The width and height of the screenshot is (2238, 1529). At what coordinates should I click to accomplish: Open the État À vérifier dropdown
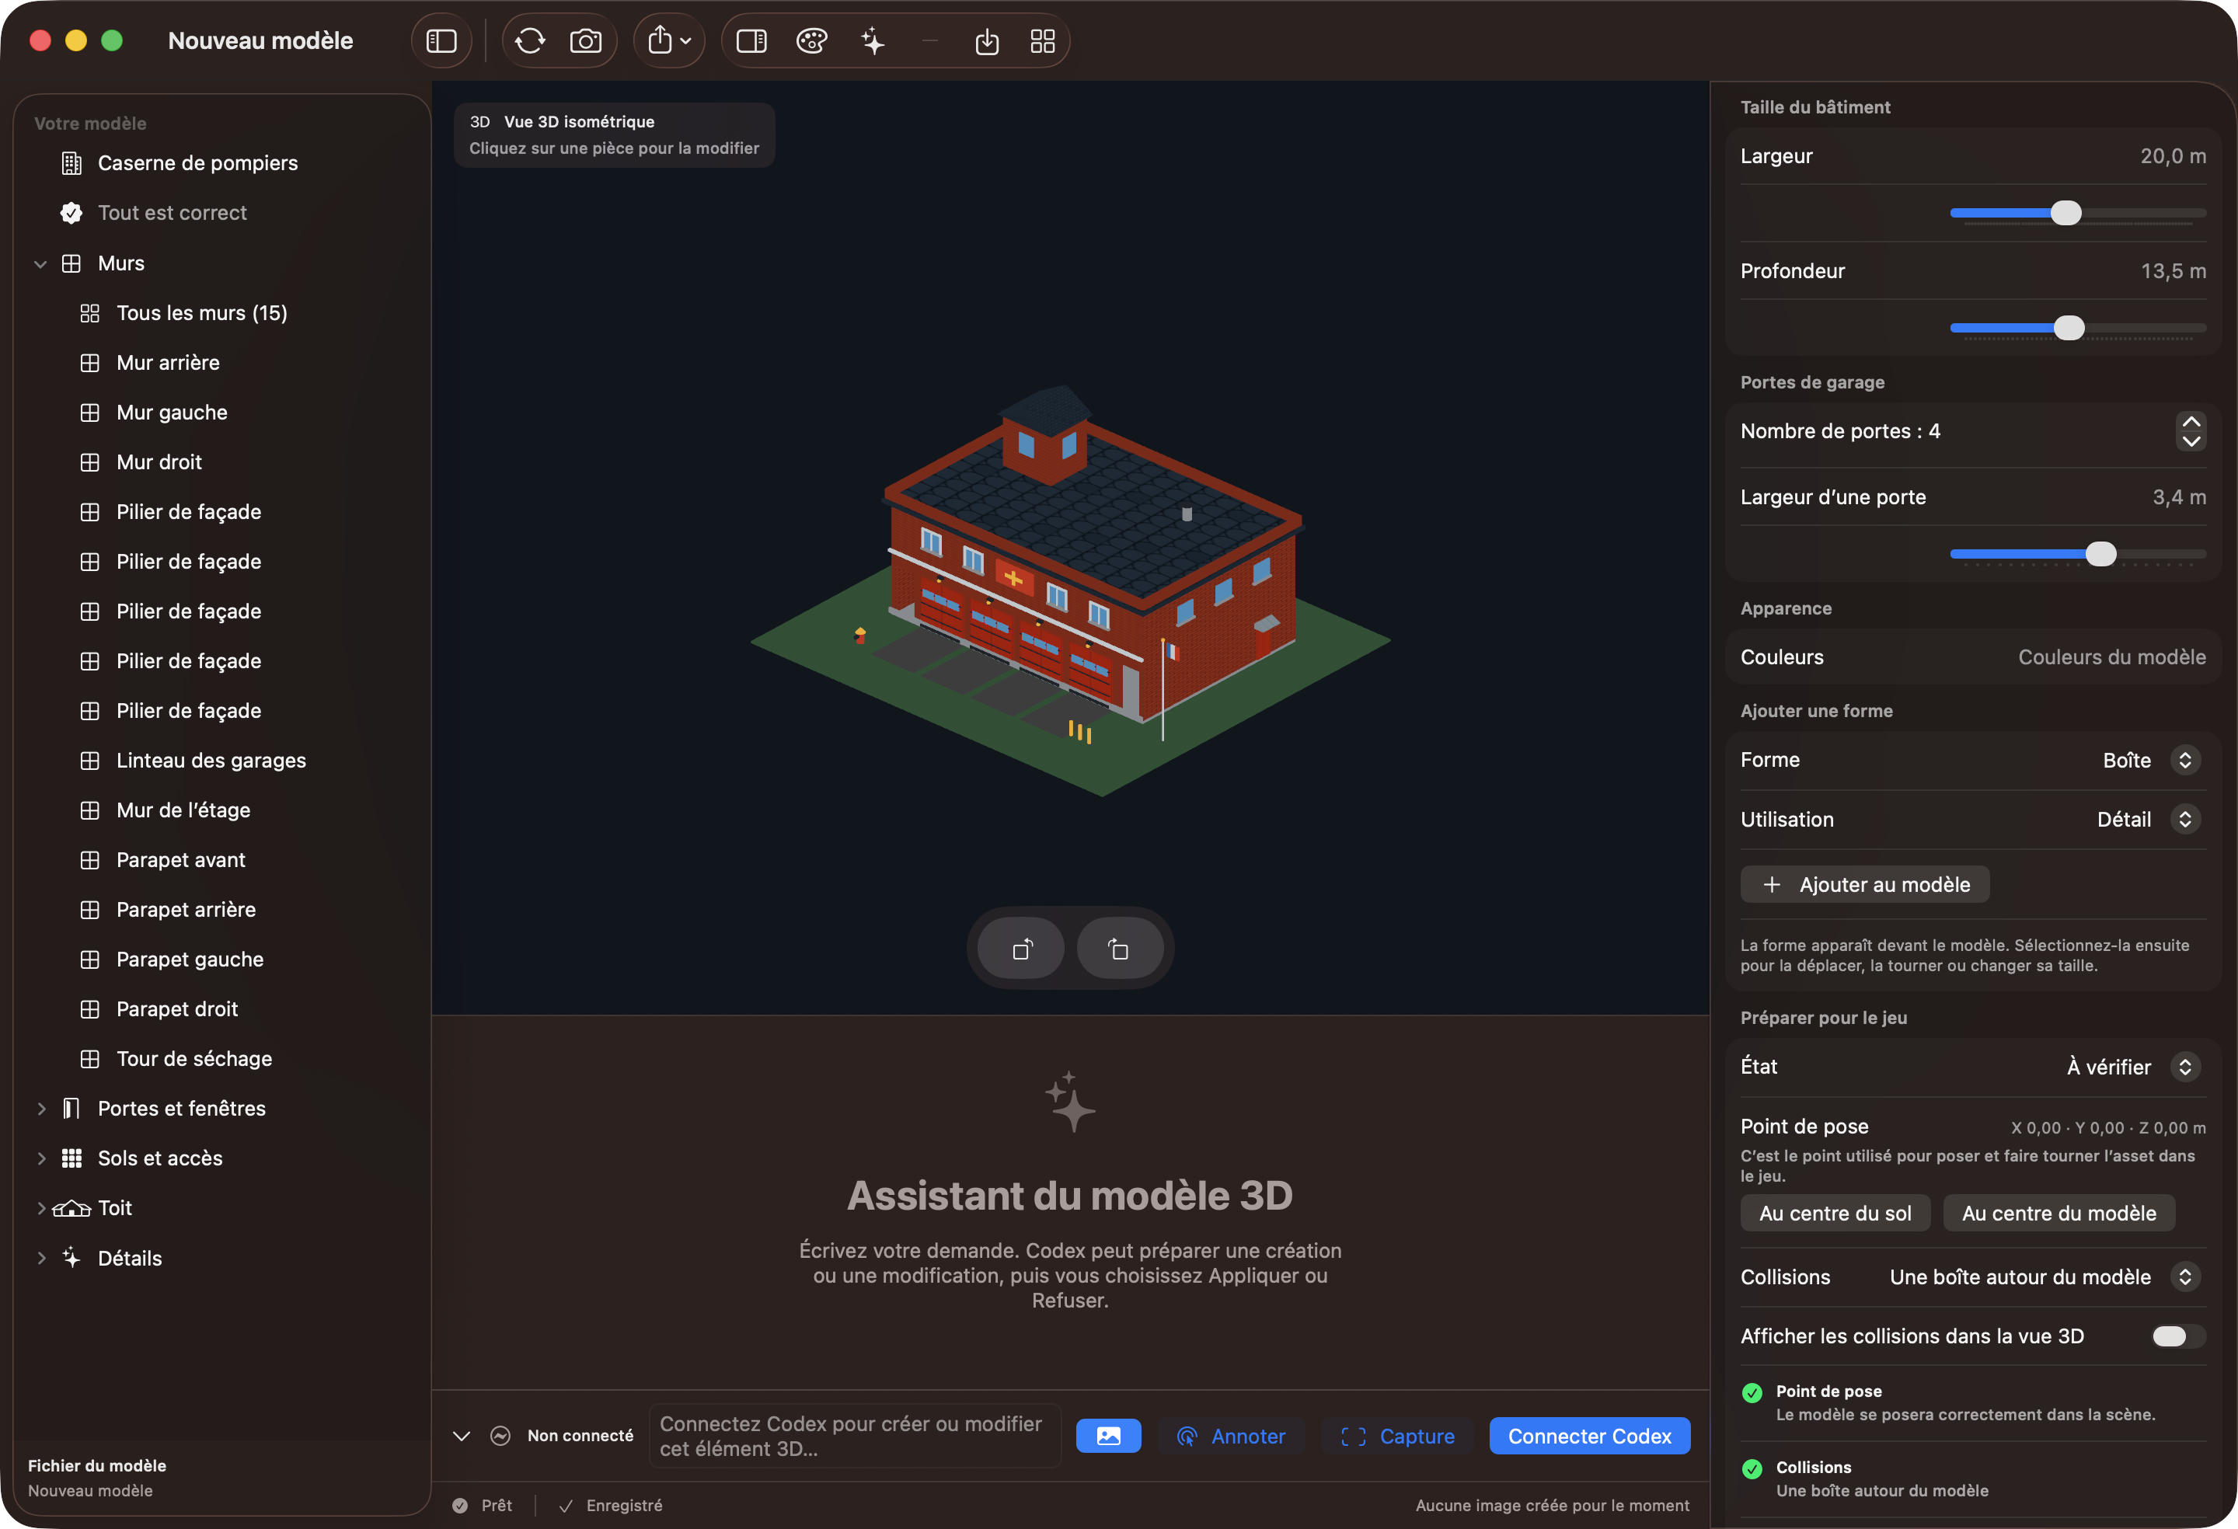click(x=2185, y=1066)
